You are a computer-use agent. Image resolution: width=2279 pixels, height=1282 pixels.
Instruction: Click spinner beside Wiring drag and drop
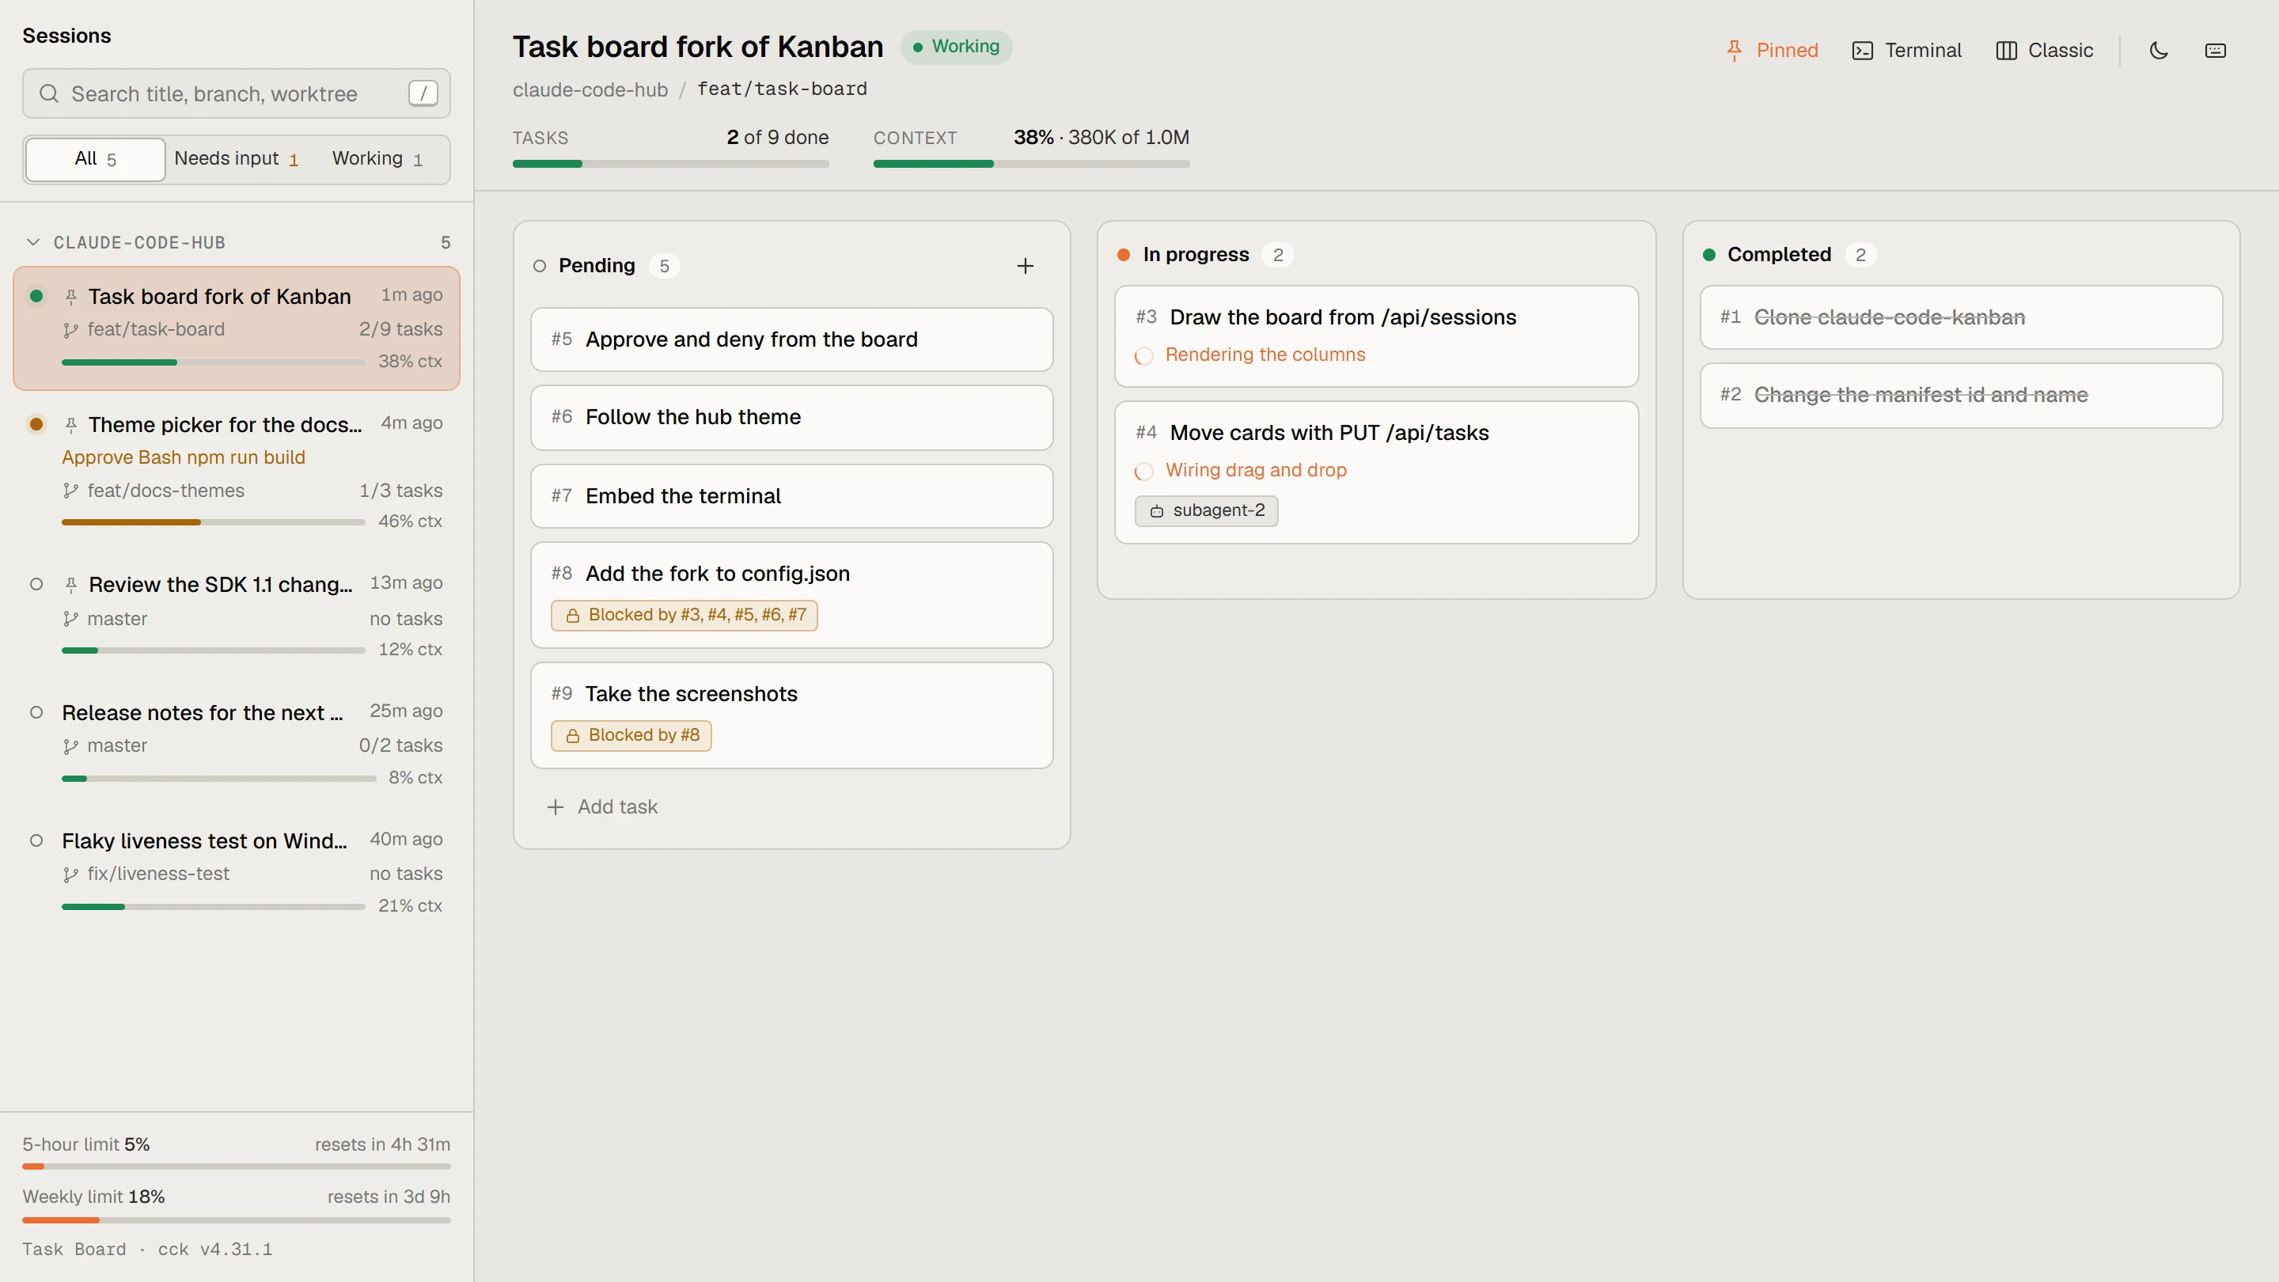point(1144,472)
